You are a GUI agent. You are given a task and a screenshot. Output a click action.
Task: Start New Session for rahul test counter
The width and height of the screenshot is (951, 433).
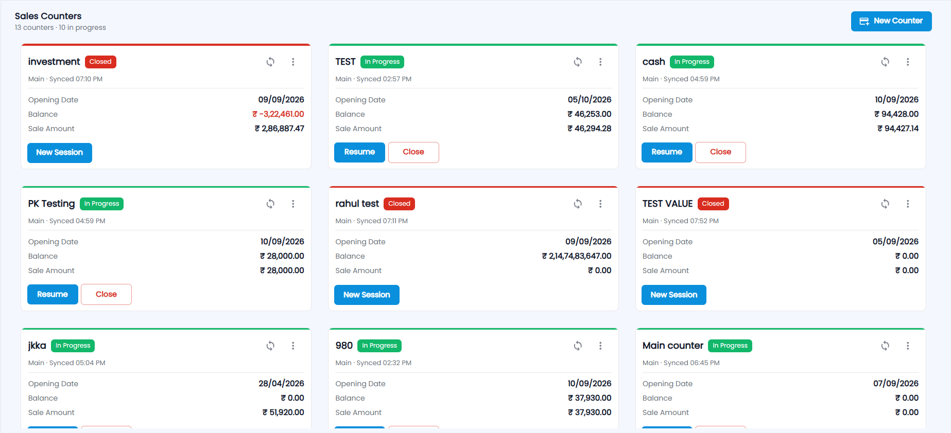(367, 295)
